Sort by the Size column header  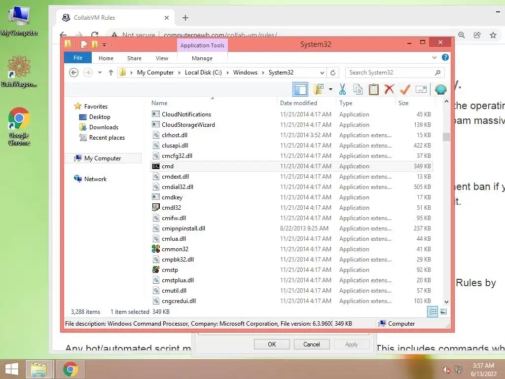click(x=415, y=103)
